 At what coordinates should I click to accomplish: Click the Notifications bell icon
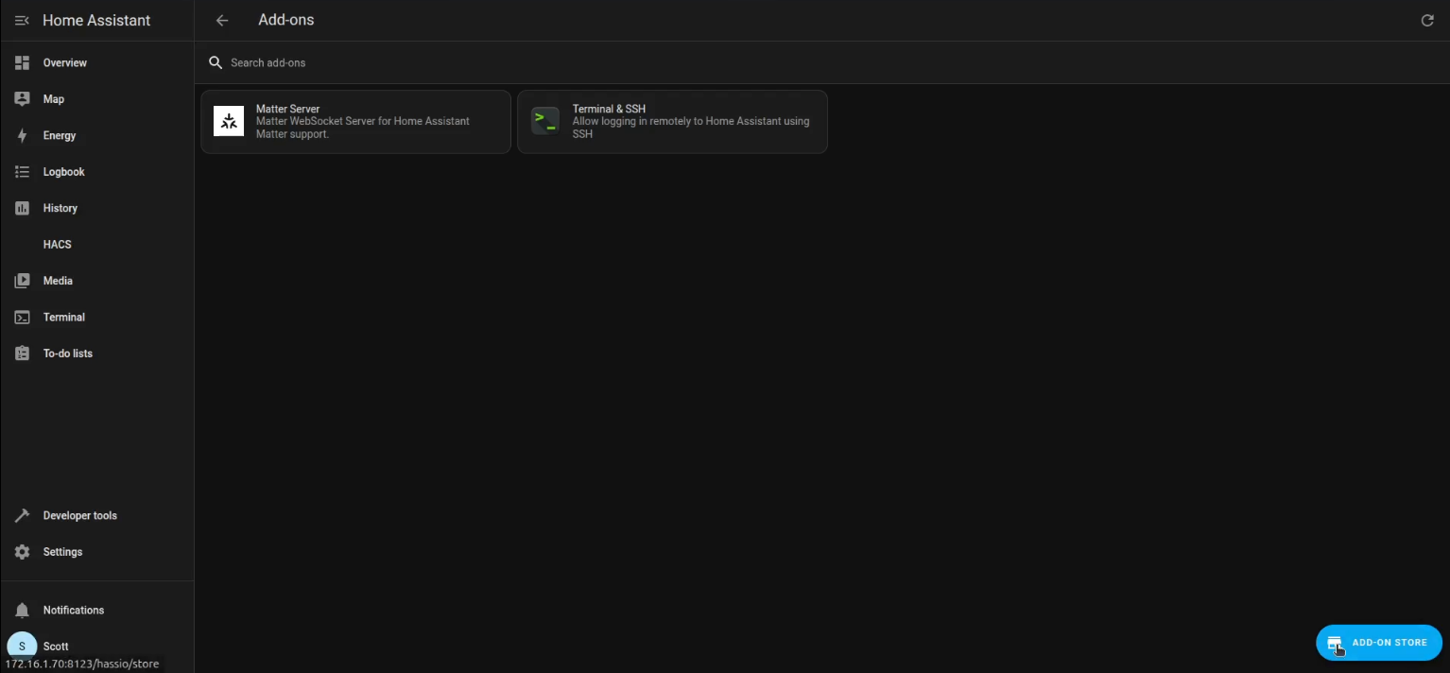(x=22, y=610)
